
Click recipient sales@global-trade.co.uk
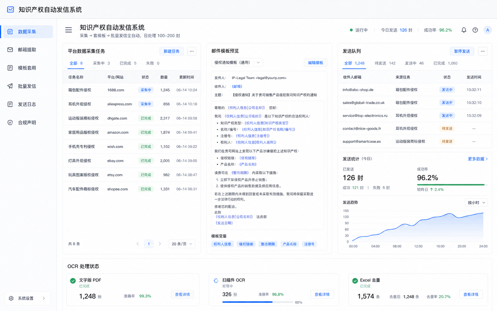[364, 103]
